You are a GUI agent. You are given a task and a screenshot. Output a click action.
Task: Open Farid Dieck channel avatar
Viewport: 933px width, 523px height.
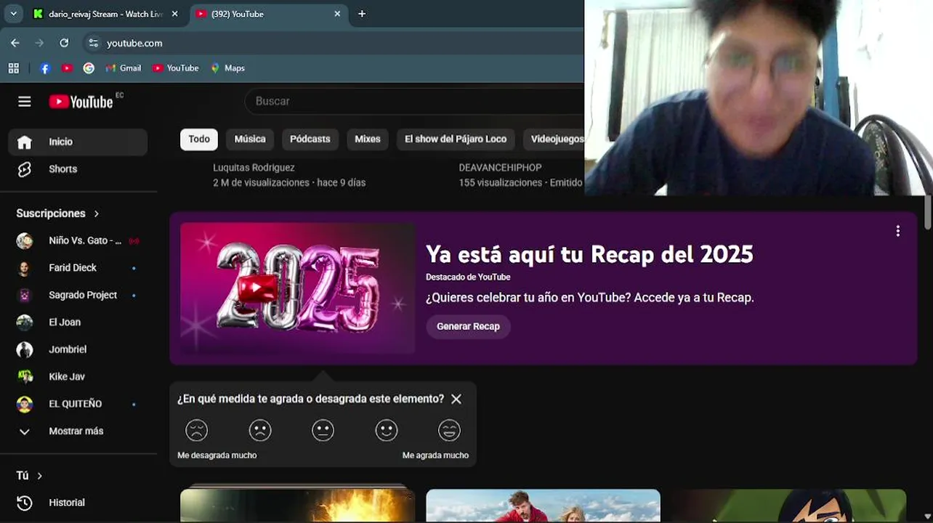25,268
